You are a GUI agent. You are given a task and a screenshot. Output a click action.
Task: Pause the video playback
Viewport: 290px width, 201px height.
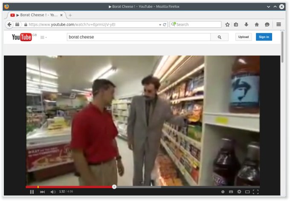click(x=32, y=192)
